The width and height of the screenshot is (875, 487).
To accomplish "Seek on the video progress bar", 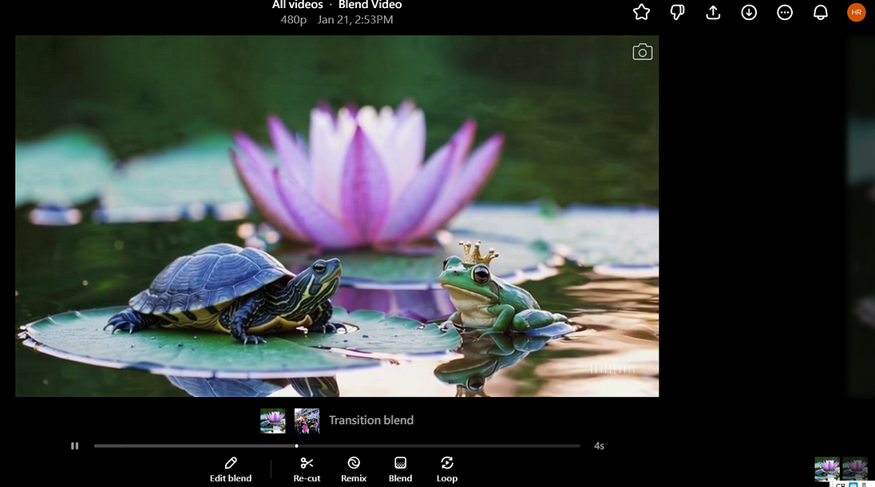I will click(x=337, y=445).
